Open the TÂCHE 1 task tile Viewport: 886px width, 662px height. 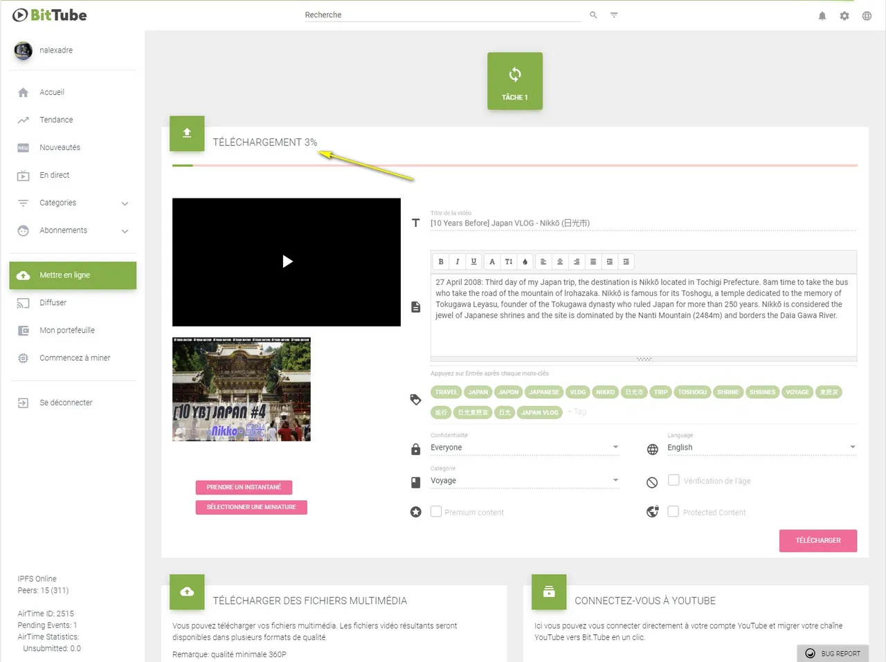click(x=514, y=81)
